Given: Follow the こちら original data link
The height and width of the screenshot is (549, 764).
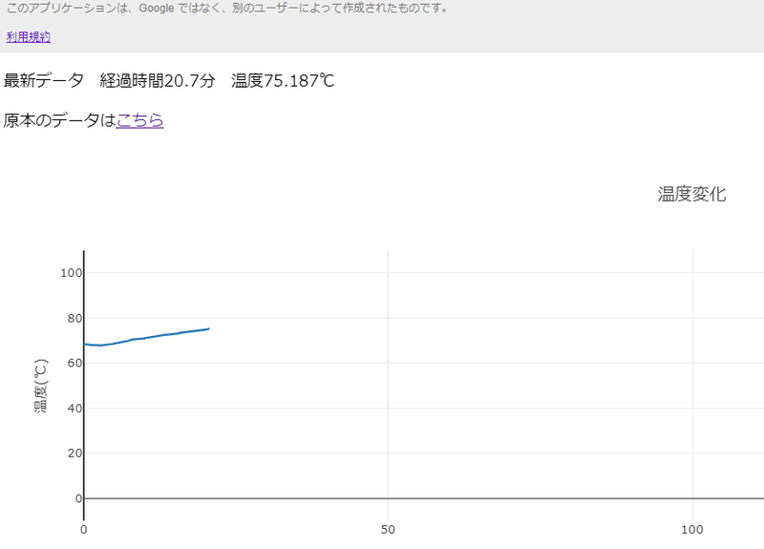Looking at the screenshot, I should (x=139, y=120).
